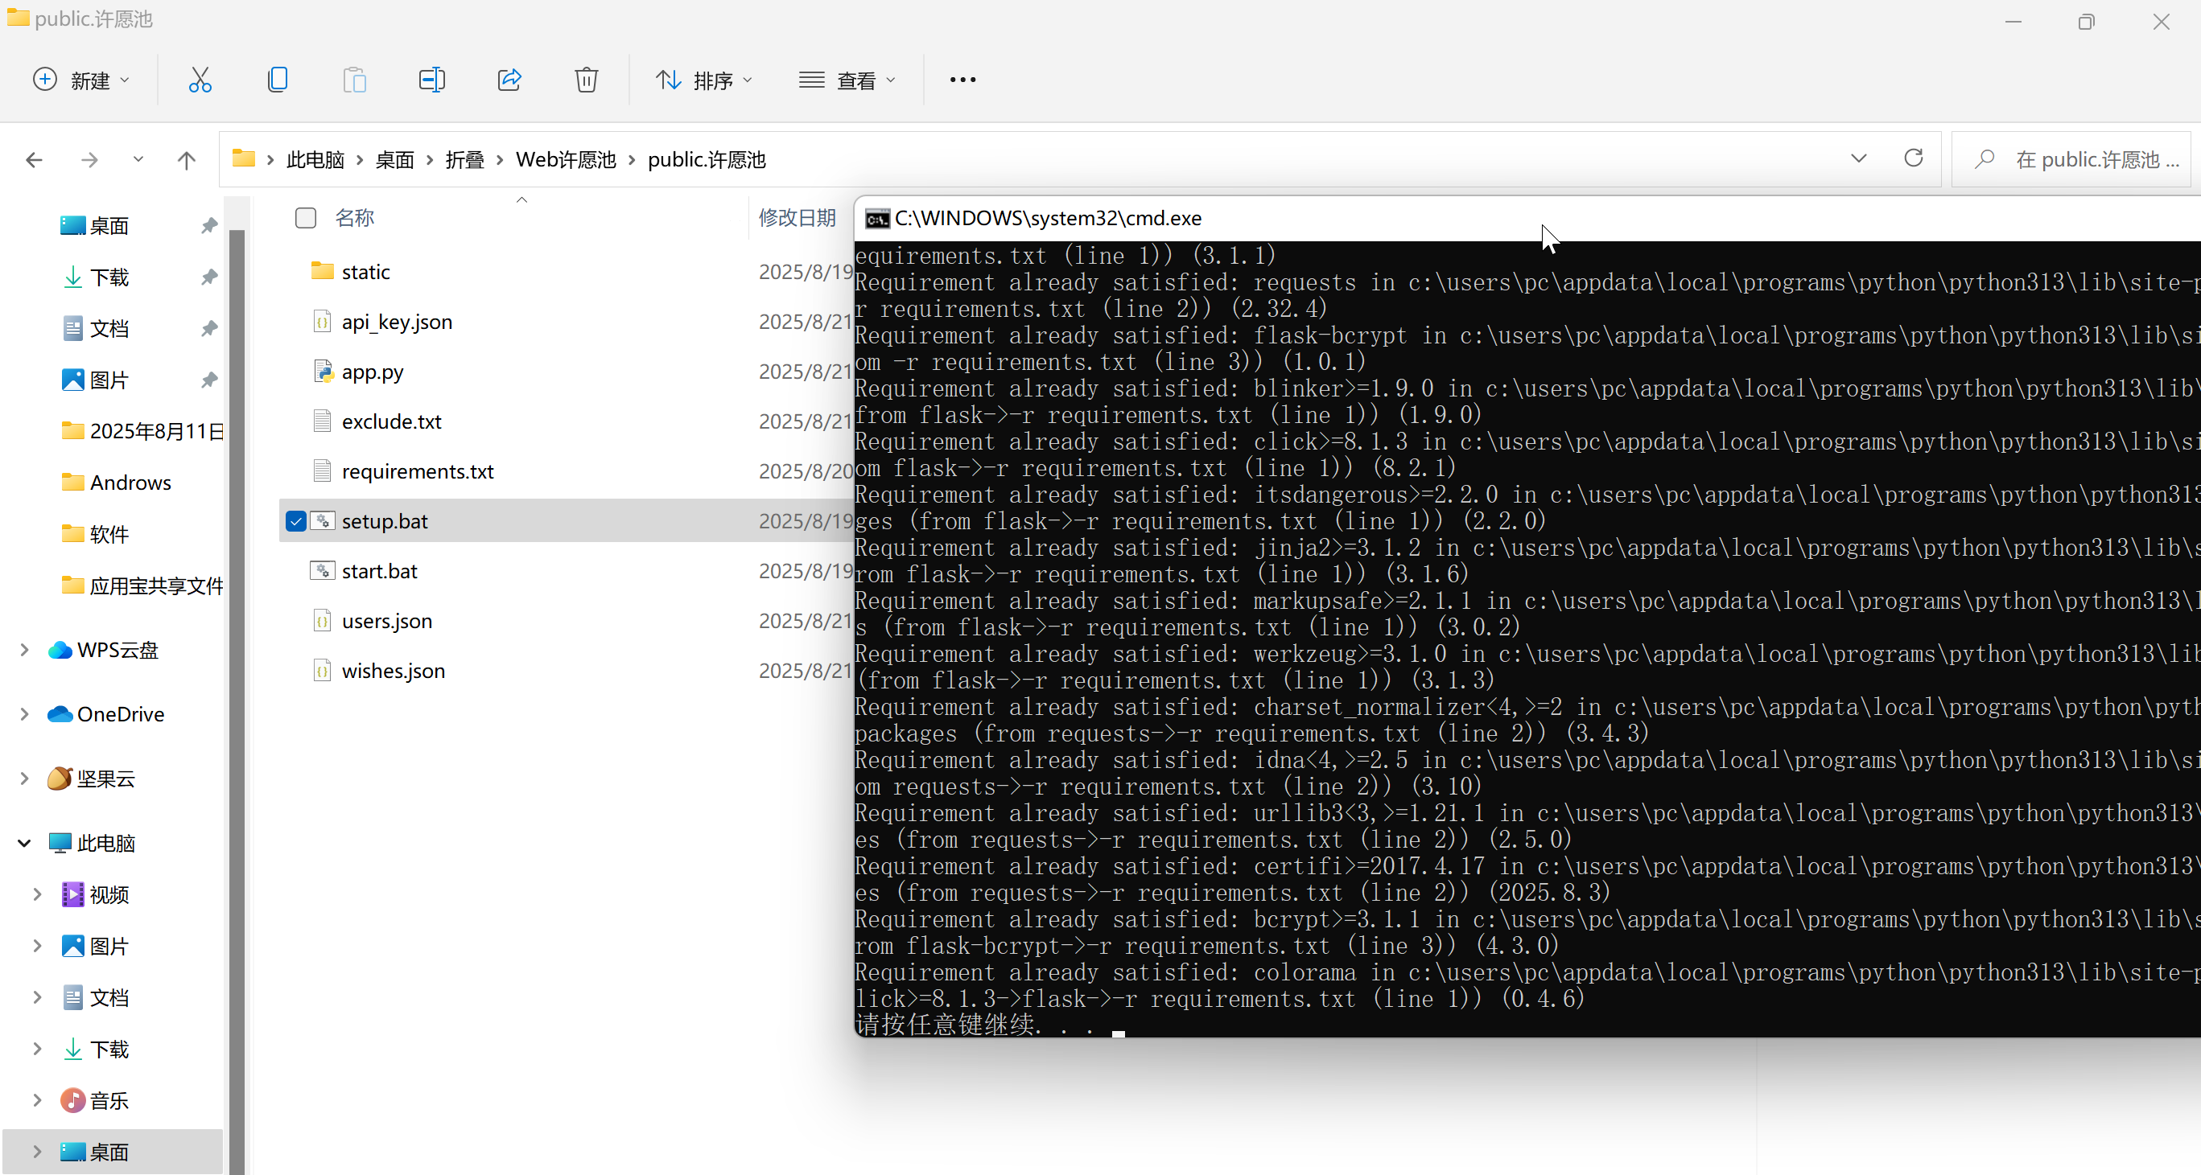Viewport: 2201px width, 1175px height.
Task: Open WPS云盘 in the sidebar
Action: (103, 651)
